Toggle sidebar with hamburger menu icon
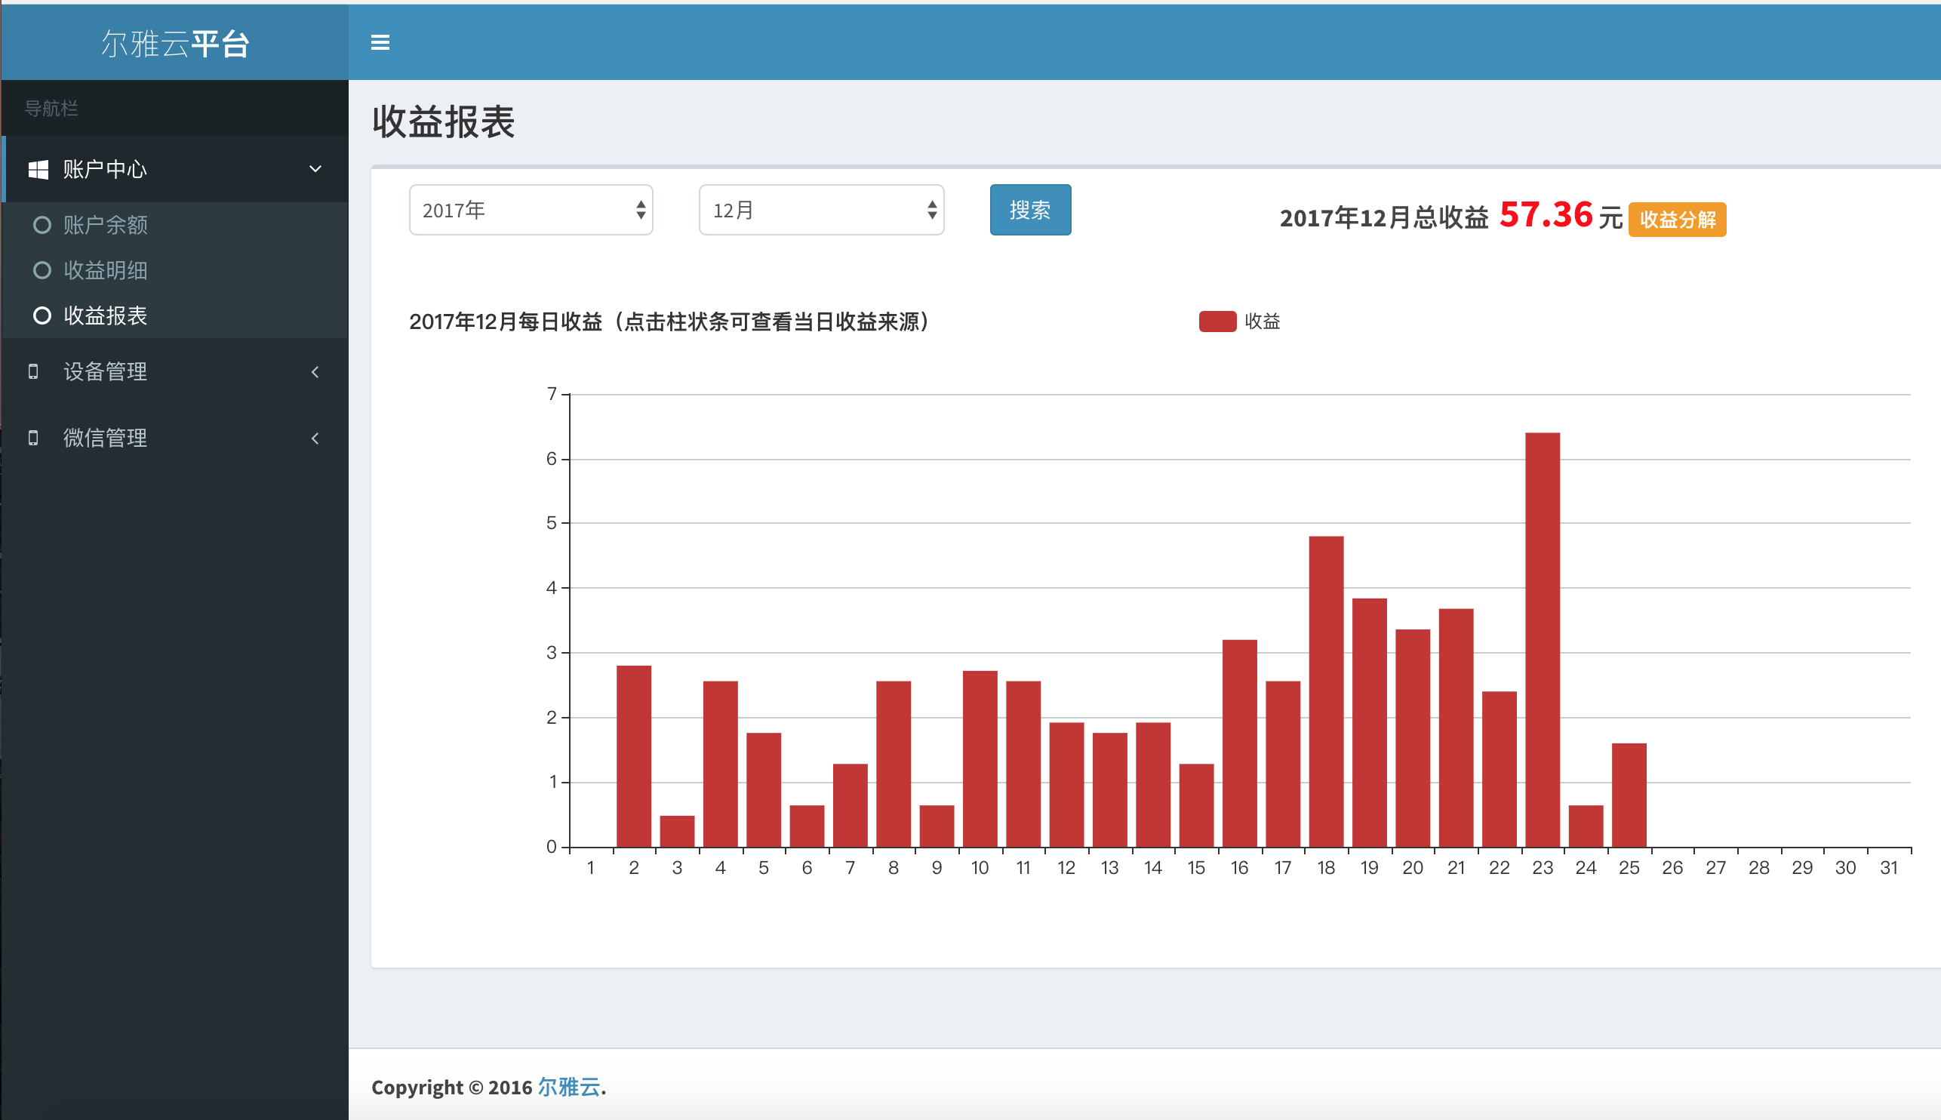1941x1120 pixels. 380,42
